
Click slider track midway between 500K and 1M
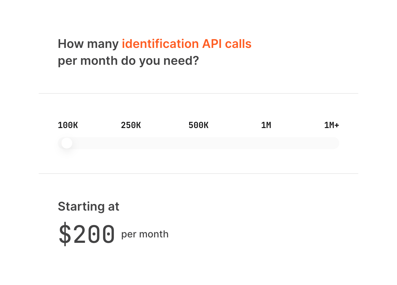click(x=232, y=143)
